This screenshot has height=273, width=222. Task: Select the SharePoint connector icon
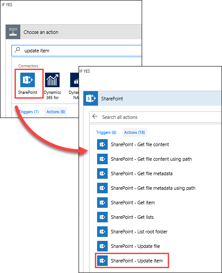[27, 80]
